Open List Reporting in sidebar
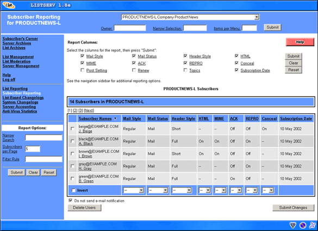The width and height of the screenshot is (318, 231). tap(15, 88)
